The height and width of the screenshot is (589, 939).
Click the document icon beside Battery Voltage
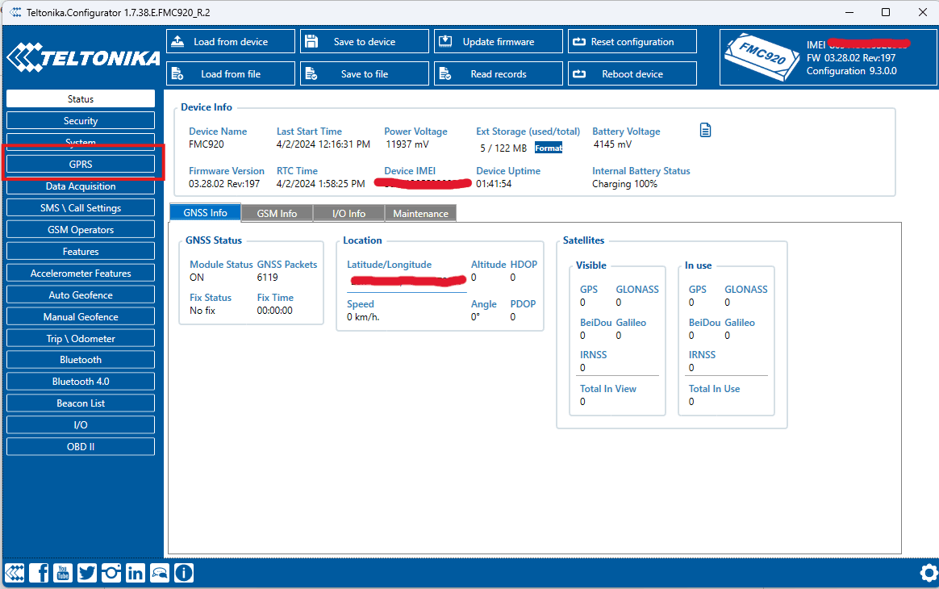click(x=705, y=131)
